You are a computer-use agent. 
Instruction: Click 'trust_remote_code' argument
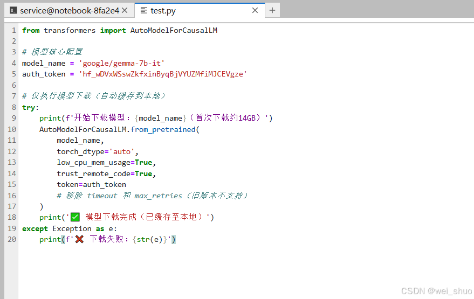[93, 174]
